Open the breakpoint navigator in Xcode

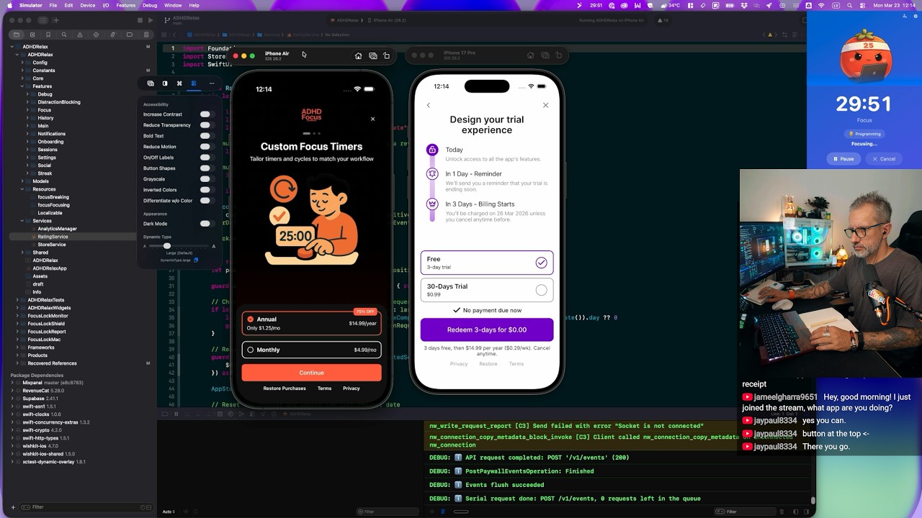click(x=130, y=35)
